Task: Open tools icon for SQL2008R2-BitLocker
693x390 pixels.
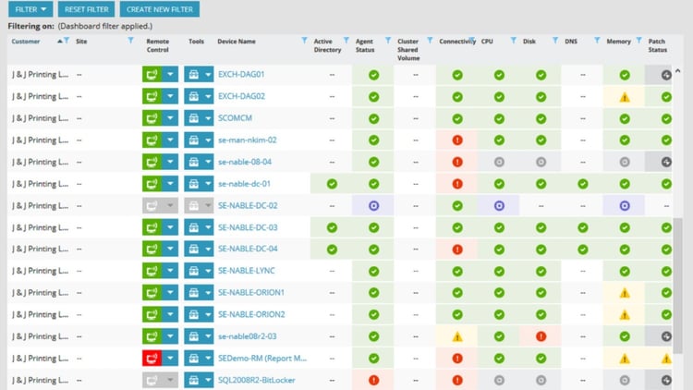Action: tap(193, 380)
